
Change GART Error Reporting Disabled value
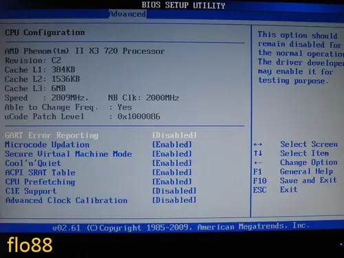(x=174, y=135)
